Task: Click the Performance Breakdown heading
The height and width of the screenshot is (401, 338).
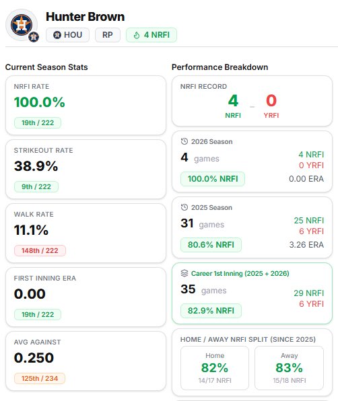Action: tap(219, 67)
